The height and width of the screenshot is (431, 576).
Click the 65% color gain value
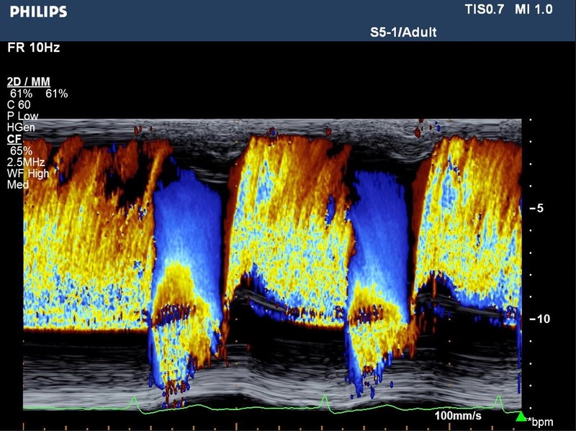tap(21, 150)
